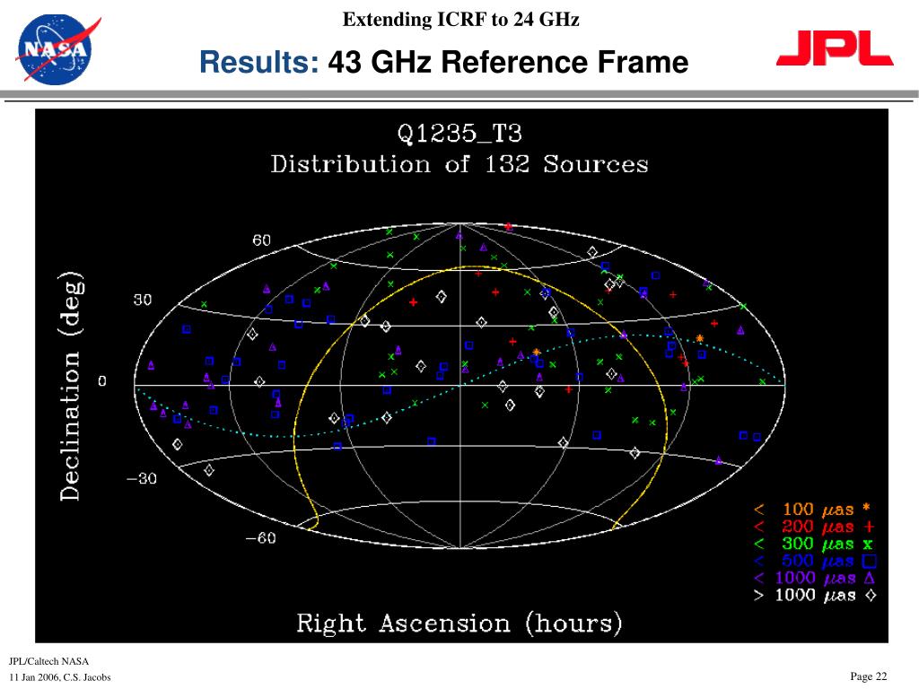Click the '< 300 µas' legend entry
Image resolution: width=919 pixels, height=689 pixels.
tap(803, 544)
